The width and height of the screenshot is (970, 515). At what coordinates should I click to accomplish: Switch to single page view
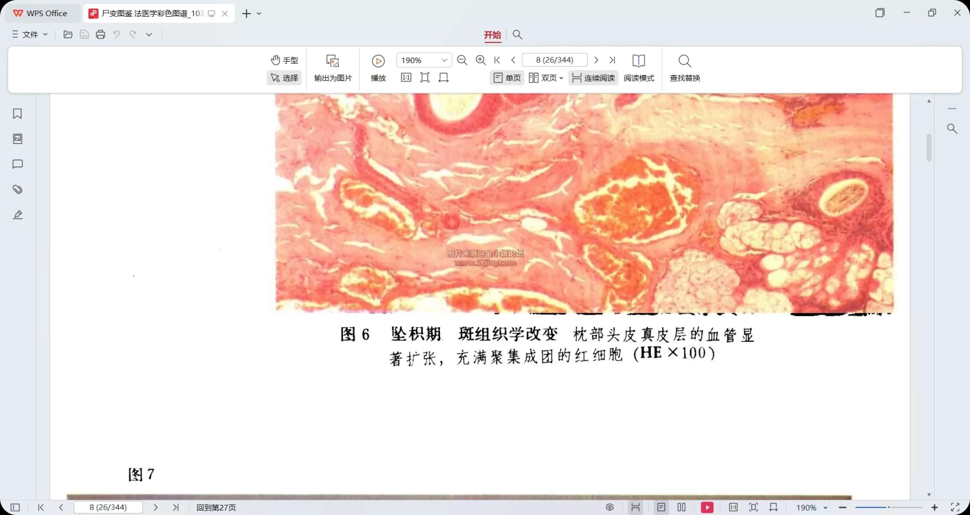(x=507, y=78)
